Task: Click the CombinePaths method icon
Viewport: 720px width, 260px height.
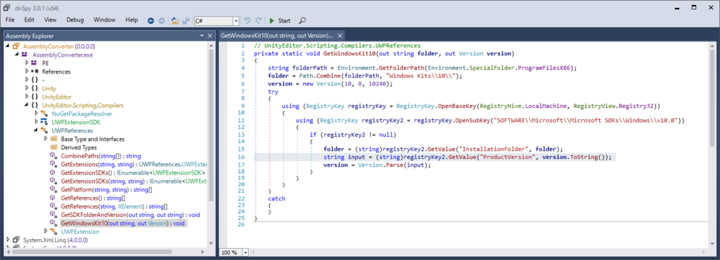Action: [53, 156]
